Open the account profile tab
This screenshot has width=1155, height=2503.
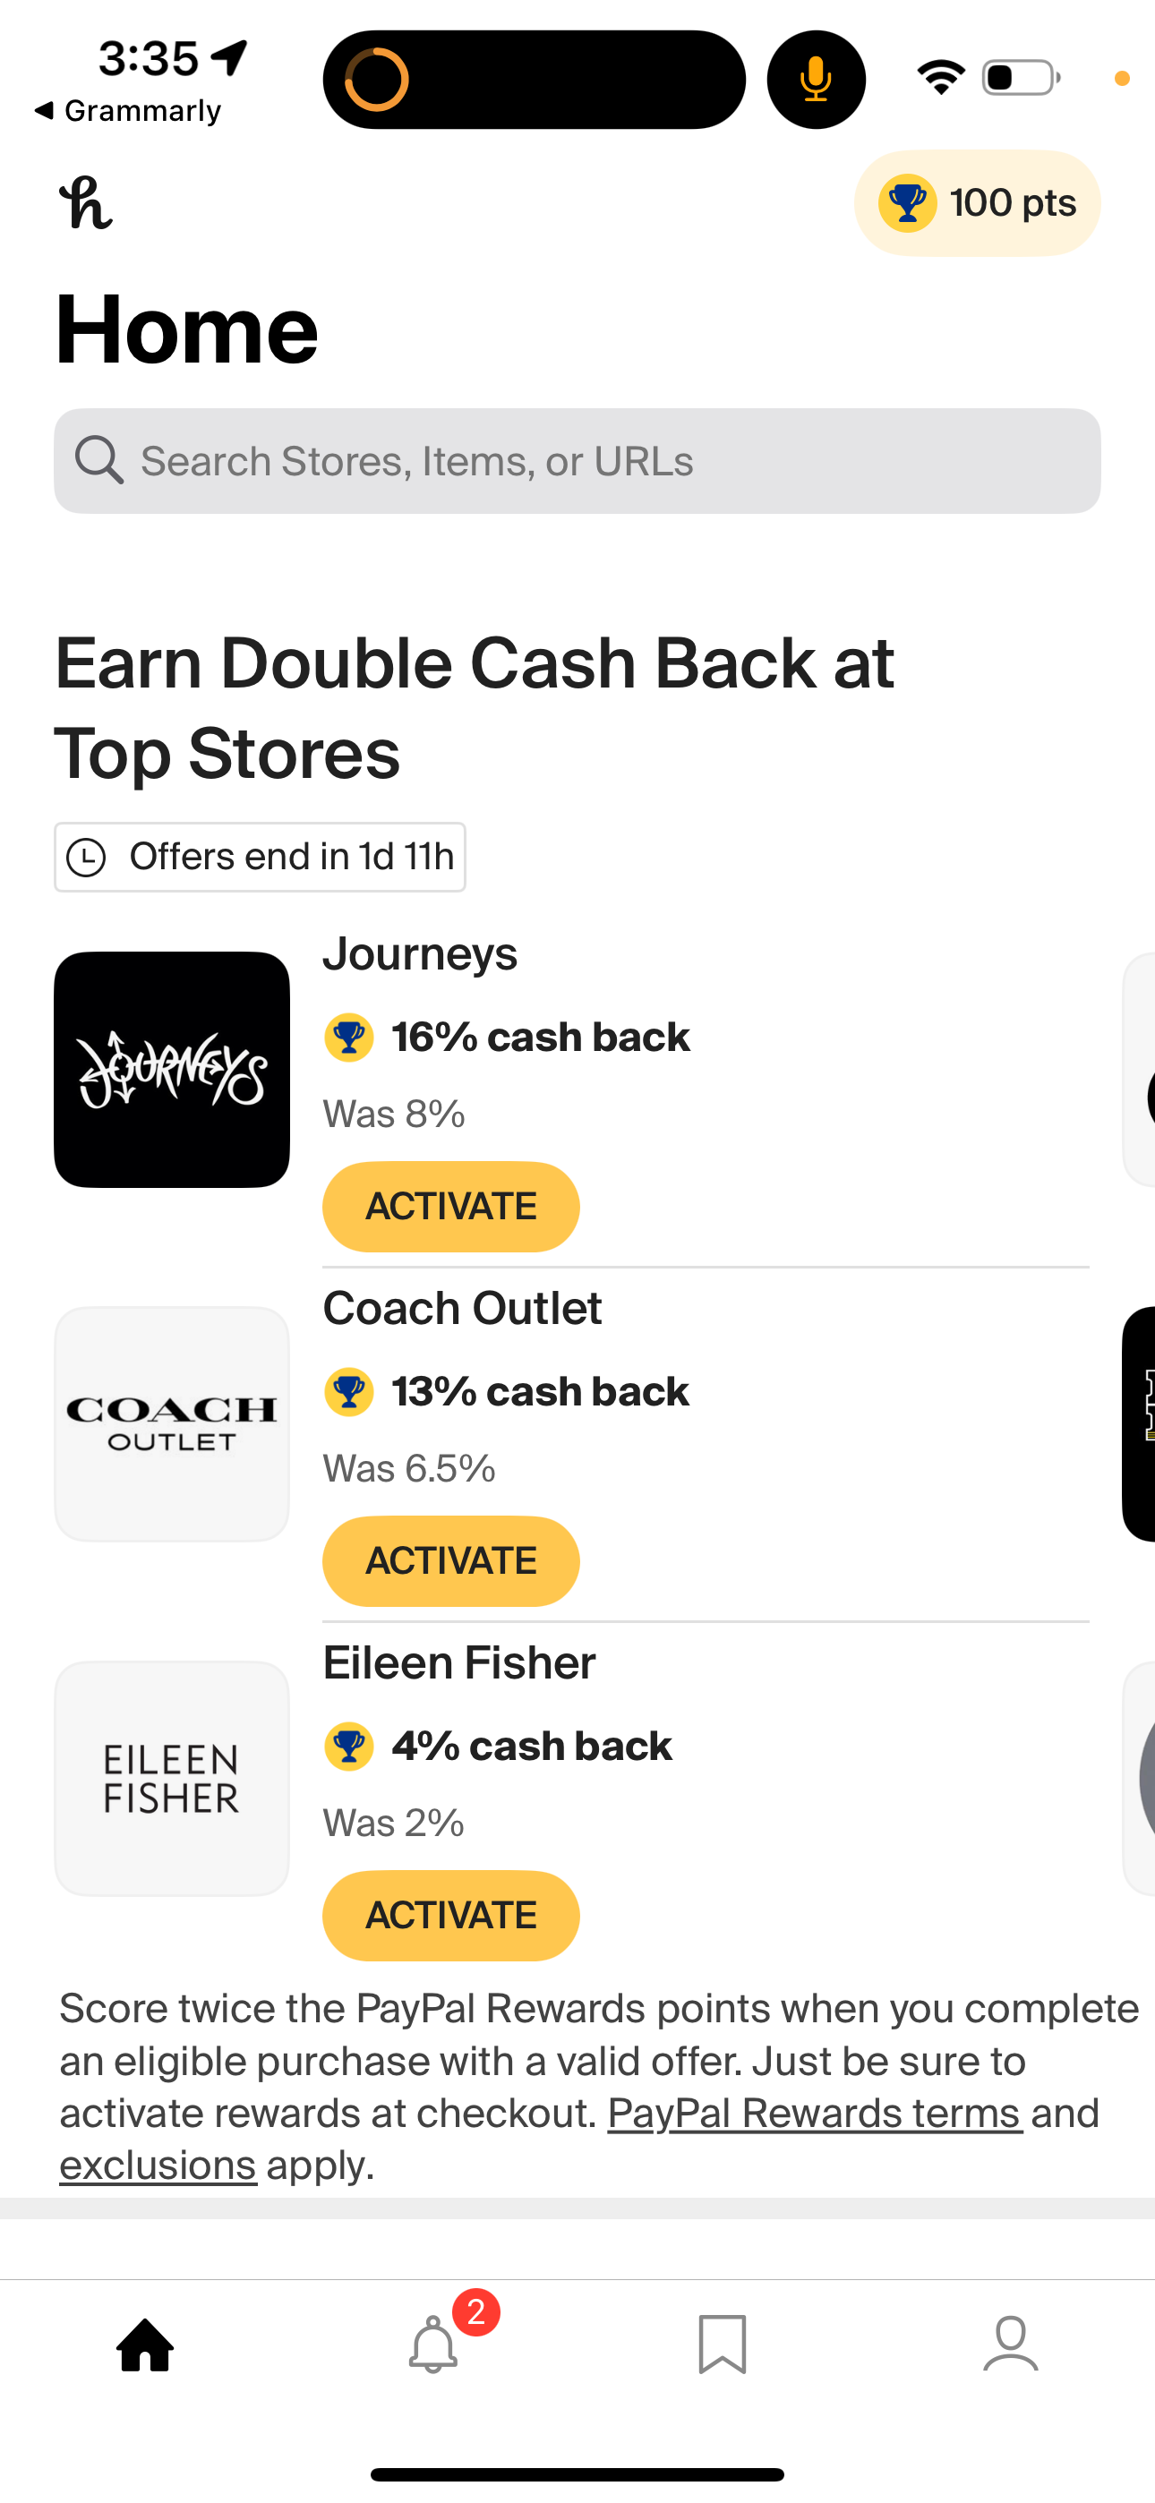(1010, 2344)
